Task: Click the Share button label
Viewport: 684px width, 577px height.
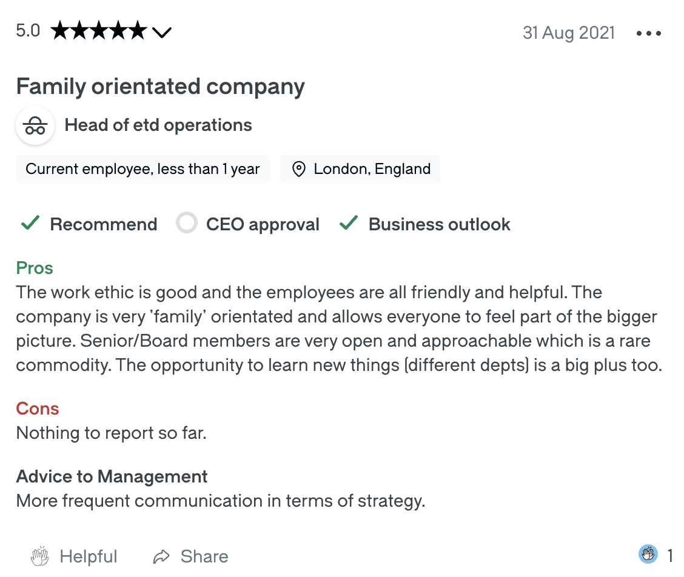Action: point(204,556)
